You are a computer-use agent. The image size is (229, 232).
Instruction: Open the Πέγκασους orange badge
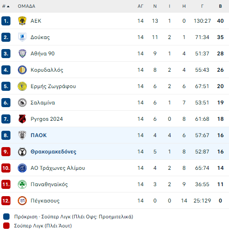coord(22,201)
